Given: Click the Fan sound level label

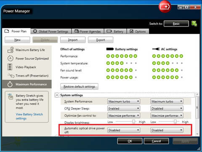Looking at the screenshot, I should click(71, 70).
